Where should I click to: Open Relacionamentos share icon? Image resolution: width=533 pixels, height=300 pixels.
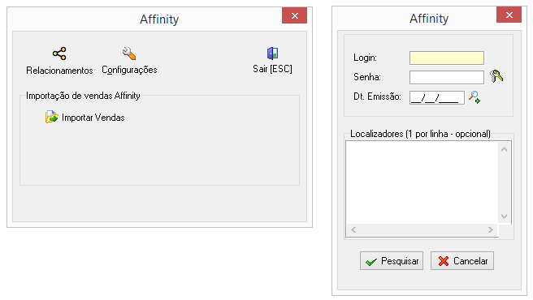pos(59,54)
